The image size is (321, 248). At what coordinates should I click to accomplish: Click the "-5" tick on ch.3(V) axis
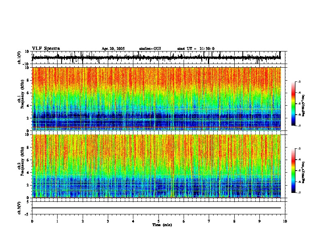(x=28, y=214)
